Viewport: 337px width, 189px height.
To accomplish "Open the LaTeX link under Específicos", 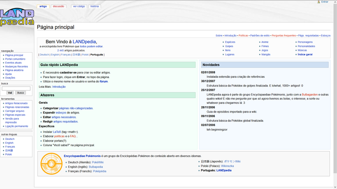I will pyautogui.click(x=57, y=132).
